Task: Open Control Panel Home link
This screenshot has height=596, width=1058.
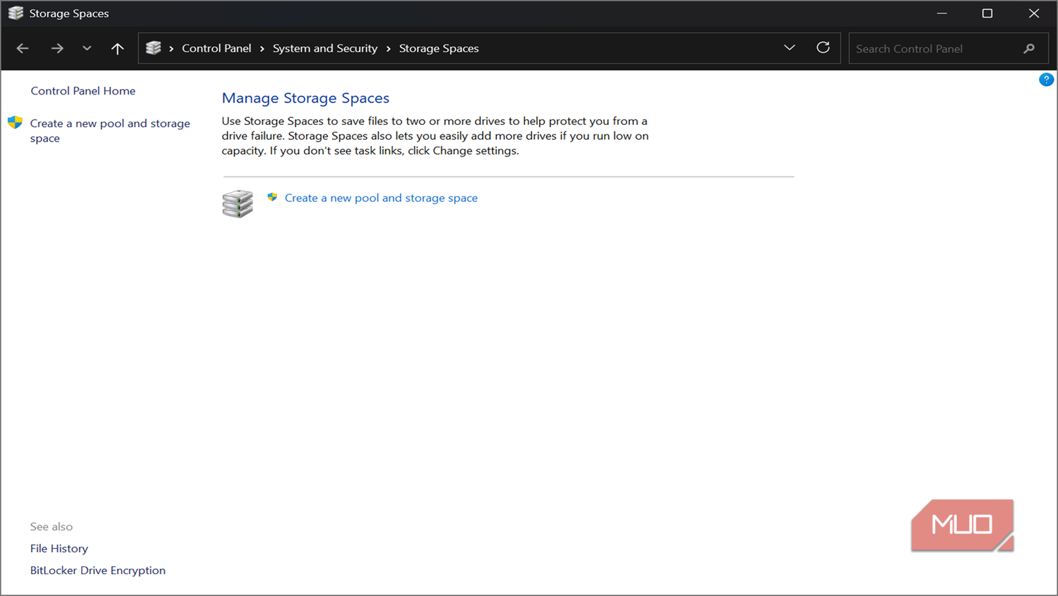Action: coord(83,90)
